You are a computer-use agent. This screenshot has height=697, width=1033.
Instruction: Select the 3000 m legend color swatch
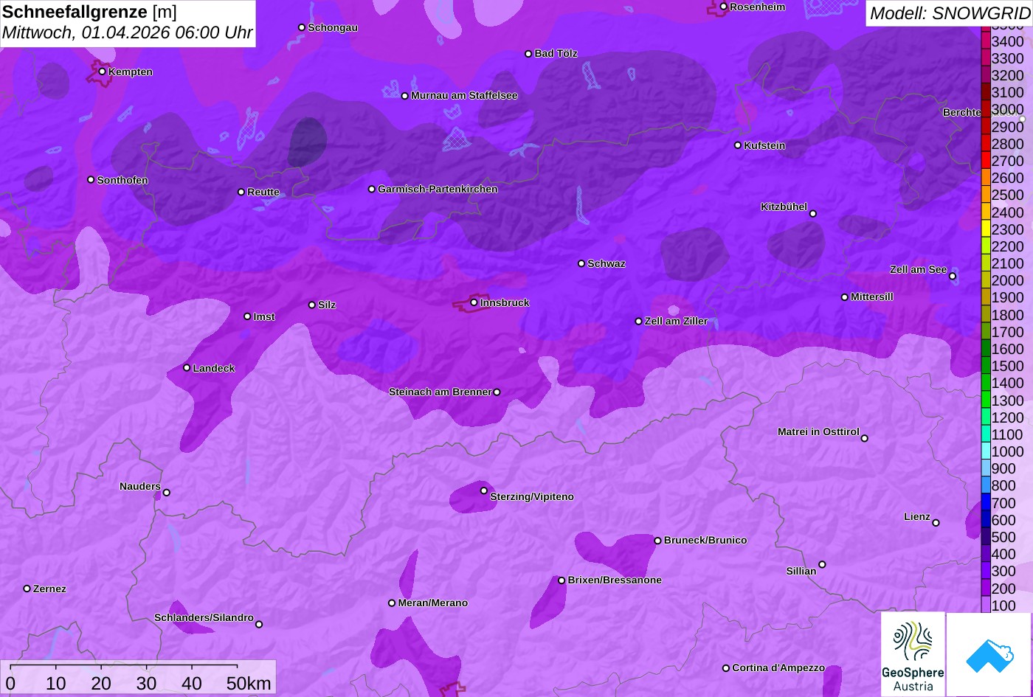(986, 109)
